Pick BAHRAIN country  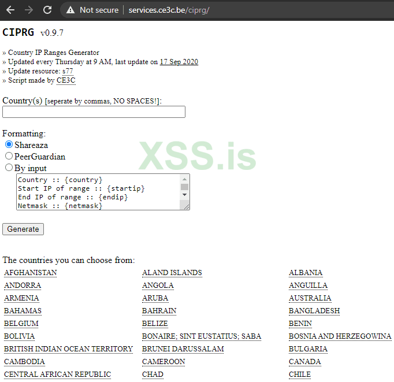(159, 311)
